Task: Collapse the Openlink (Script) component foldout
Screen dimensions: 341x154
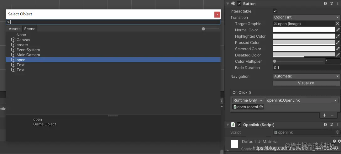Action: tap(228, 125)
